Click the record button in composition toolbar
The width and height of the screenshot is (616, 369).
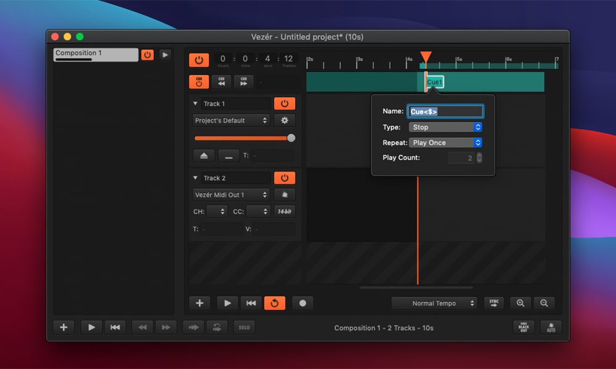click(302, 303)
